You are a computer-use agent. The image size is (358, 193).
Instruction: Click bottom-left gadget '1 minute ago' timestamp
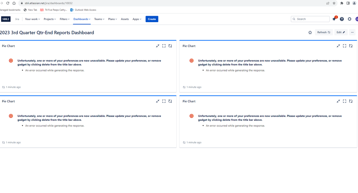coord(13,143)
